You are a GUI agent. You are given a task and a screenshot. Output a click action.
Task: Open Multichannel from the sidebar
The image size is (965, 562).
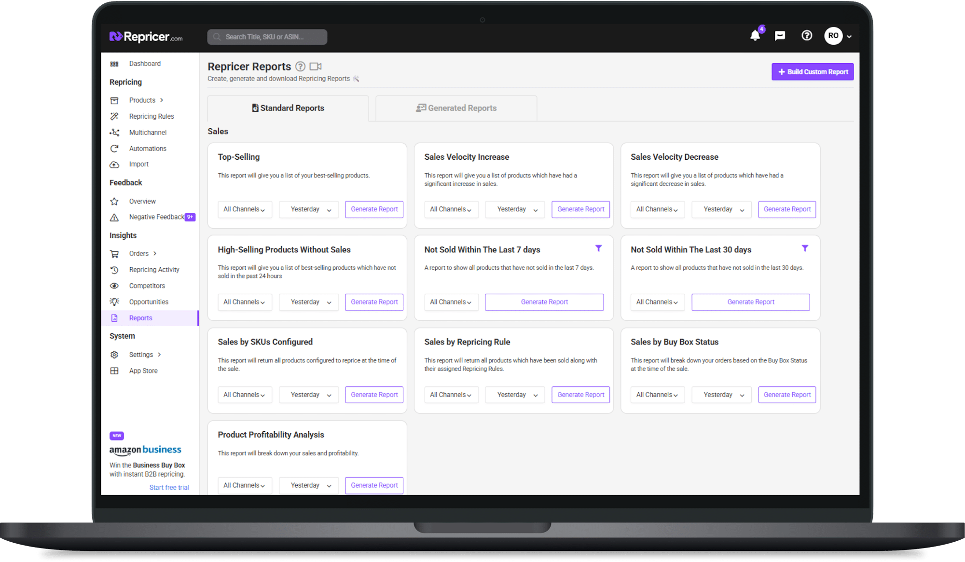pyautogui.click(x=148, y=132)
